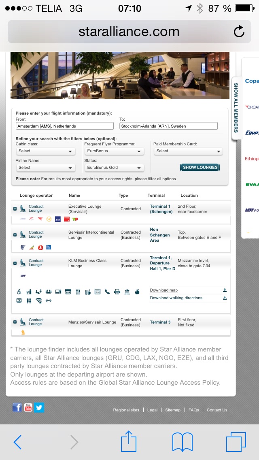Open the EuroBonus Gold status dropdown

point(115,168)
